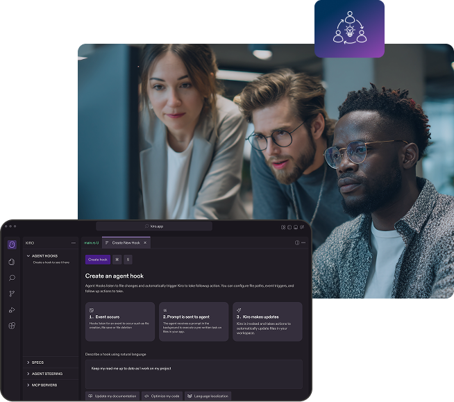Click the command key icon button
The image size is (454, 402).
pyautogui.click(x=117, y=260)
